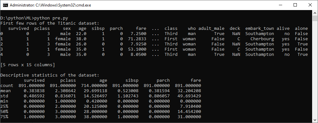This screenshot has height=123, width=318.
Task: Click the age value 26.0
Action: (81, 44)
